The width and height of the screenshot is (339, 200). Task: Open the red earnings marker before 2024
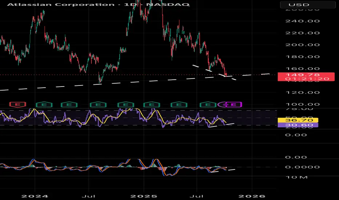tap(18, 105)
